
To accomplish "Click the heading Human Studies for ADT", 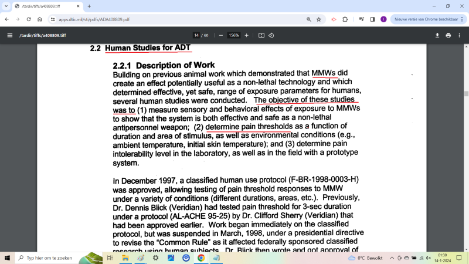I will pos(148,48).
